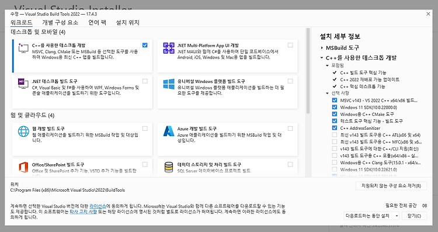Switch to the 워크로드 tab

tap(22, 22)
